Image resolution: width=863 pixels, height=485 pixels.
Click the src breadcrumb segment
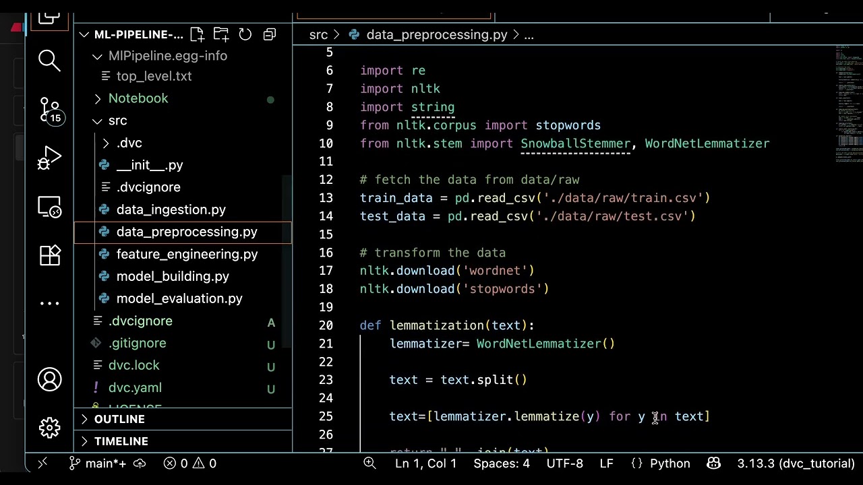click(x=318, y=34)
